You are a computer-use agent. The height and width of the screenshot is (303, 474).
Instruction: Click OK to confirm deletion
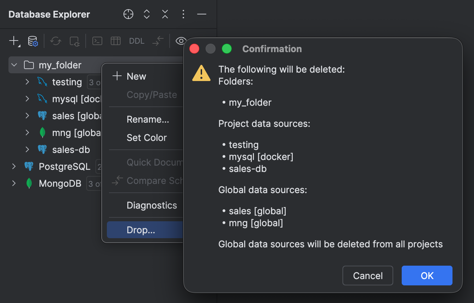click(x=427, y=276)
